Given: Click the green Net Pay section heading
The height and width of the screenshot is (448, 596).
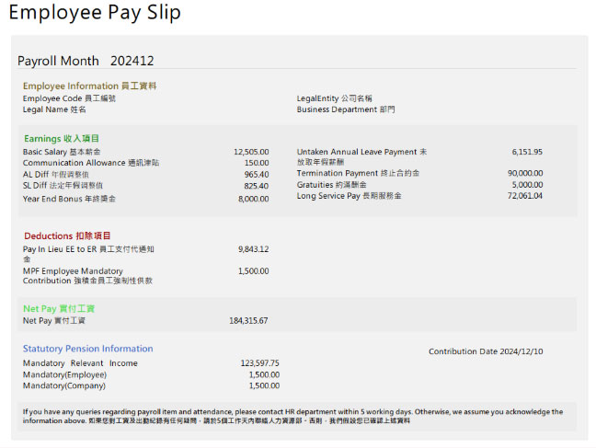Looking at the screenshot, I should coord(59,309).
